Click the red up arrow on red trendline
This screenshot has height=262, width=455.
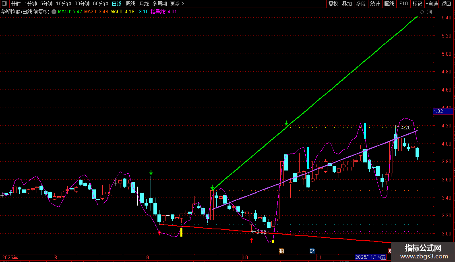coord(159,233)
